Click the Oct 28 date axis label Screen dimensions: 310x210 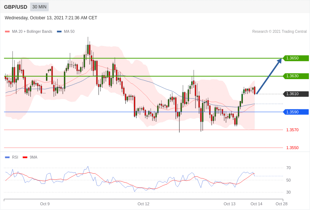click(x=282, y=204)
